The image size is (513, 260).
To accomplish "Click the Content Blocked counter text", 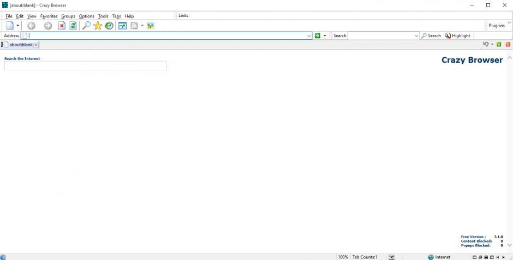I will (x=481, y=241).
